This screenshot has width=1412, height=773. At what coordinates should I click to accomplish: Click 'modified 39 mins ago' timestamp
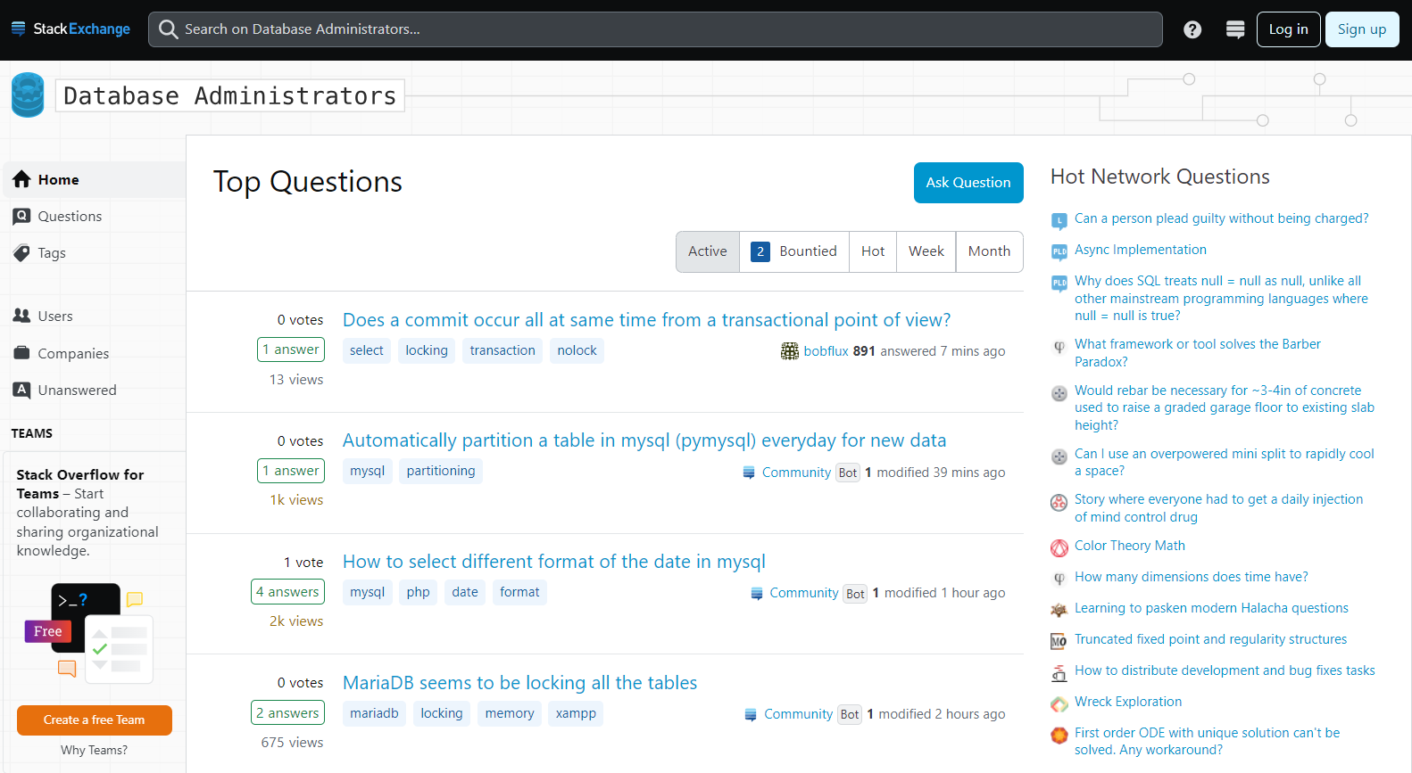(x=941, y=473)
